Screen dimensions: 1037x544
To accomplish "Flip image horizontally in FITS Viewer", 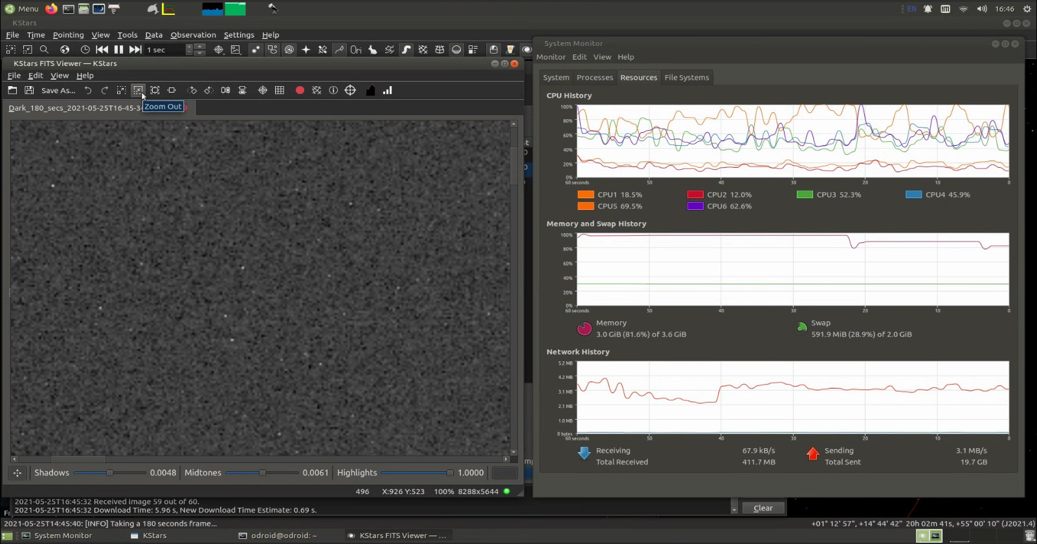I will pyautogui.click(x=225, y=91).
